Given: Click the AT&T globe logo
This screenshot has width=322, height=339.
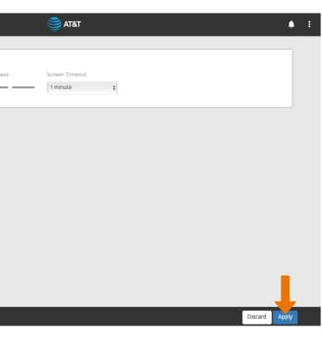Looking at the screenshot, I should [54, 24].
